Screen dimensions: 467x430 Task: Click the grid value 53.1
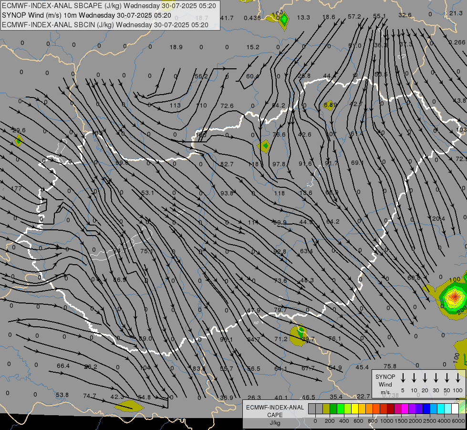point(148,193)
